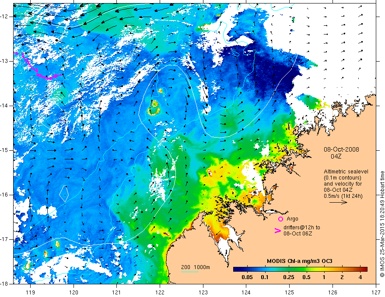Click the colour scale value '4'
Viewport: 385px width, 297px height.
point(360,277)
